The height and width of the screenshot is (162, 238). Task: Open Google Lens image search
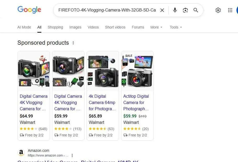pyautogui.click(x=185, y=10)
